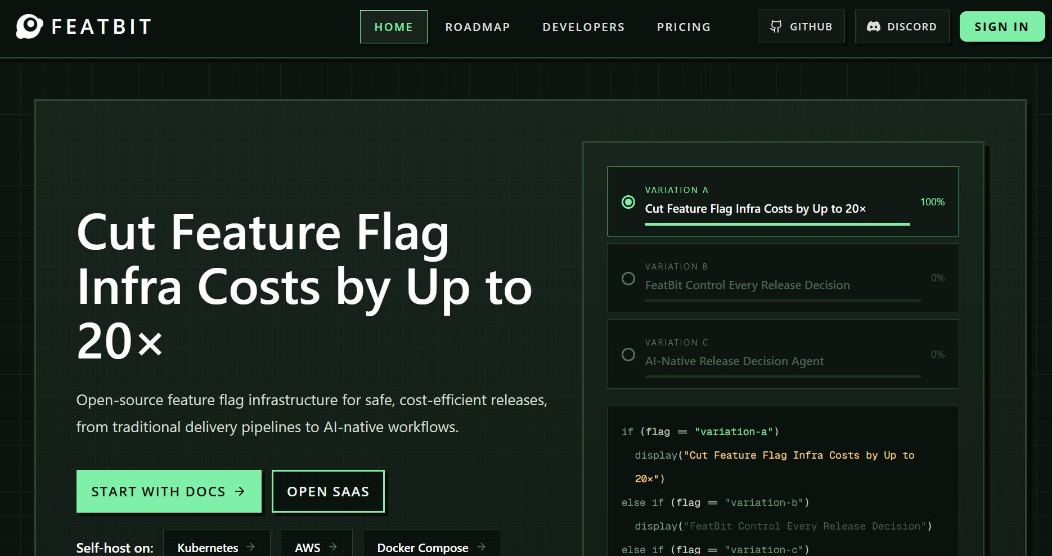Viewport: 1052px width, 556px height.
Task: Click the 'VARIATION A' label
Action: point(677,190)
